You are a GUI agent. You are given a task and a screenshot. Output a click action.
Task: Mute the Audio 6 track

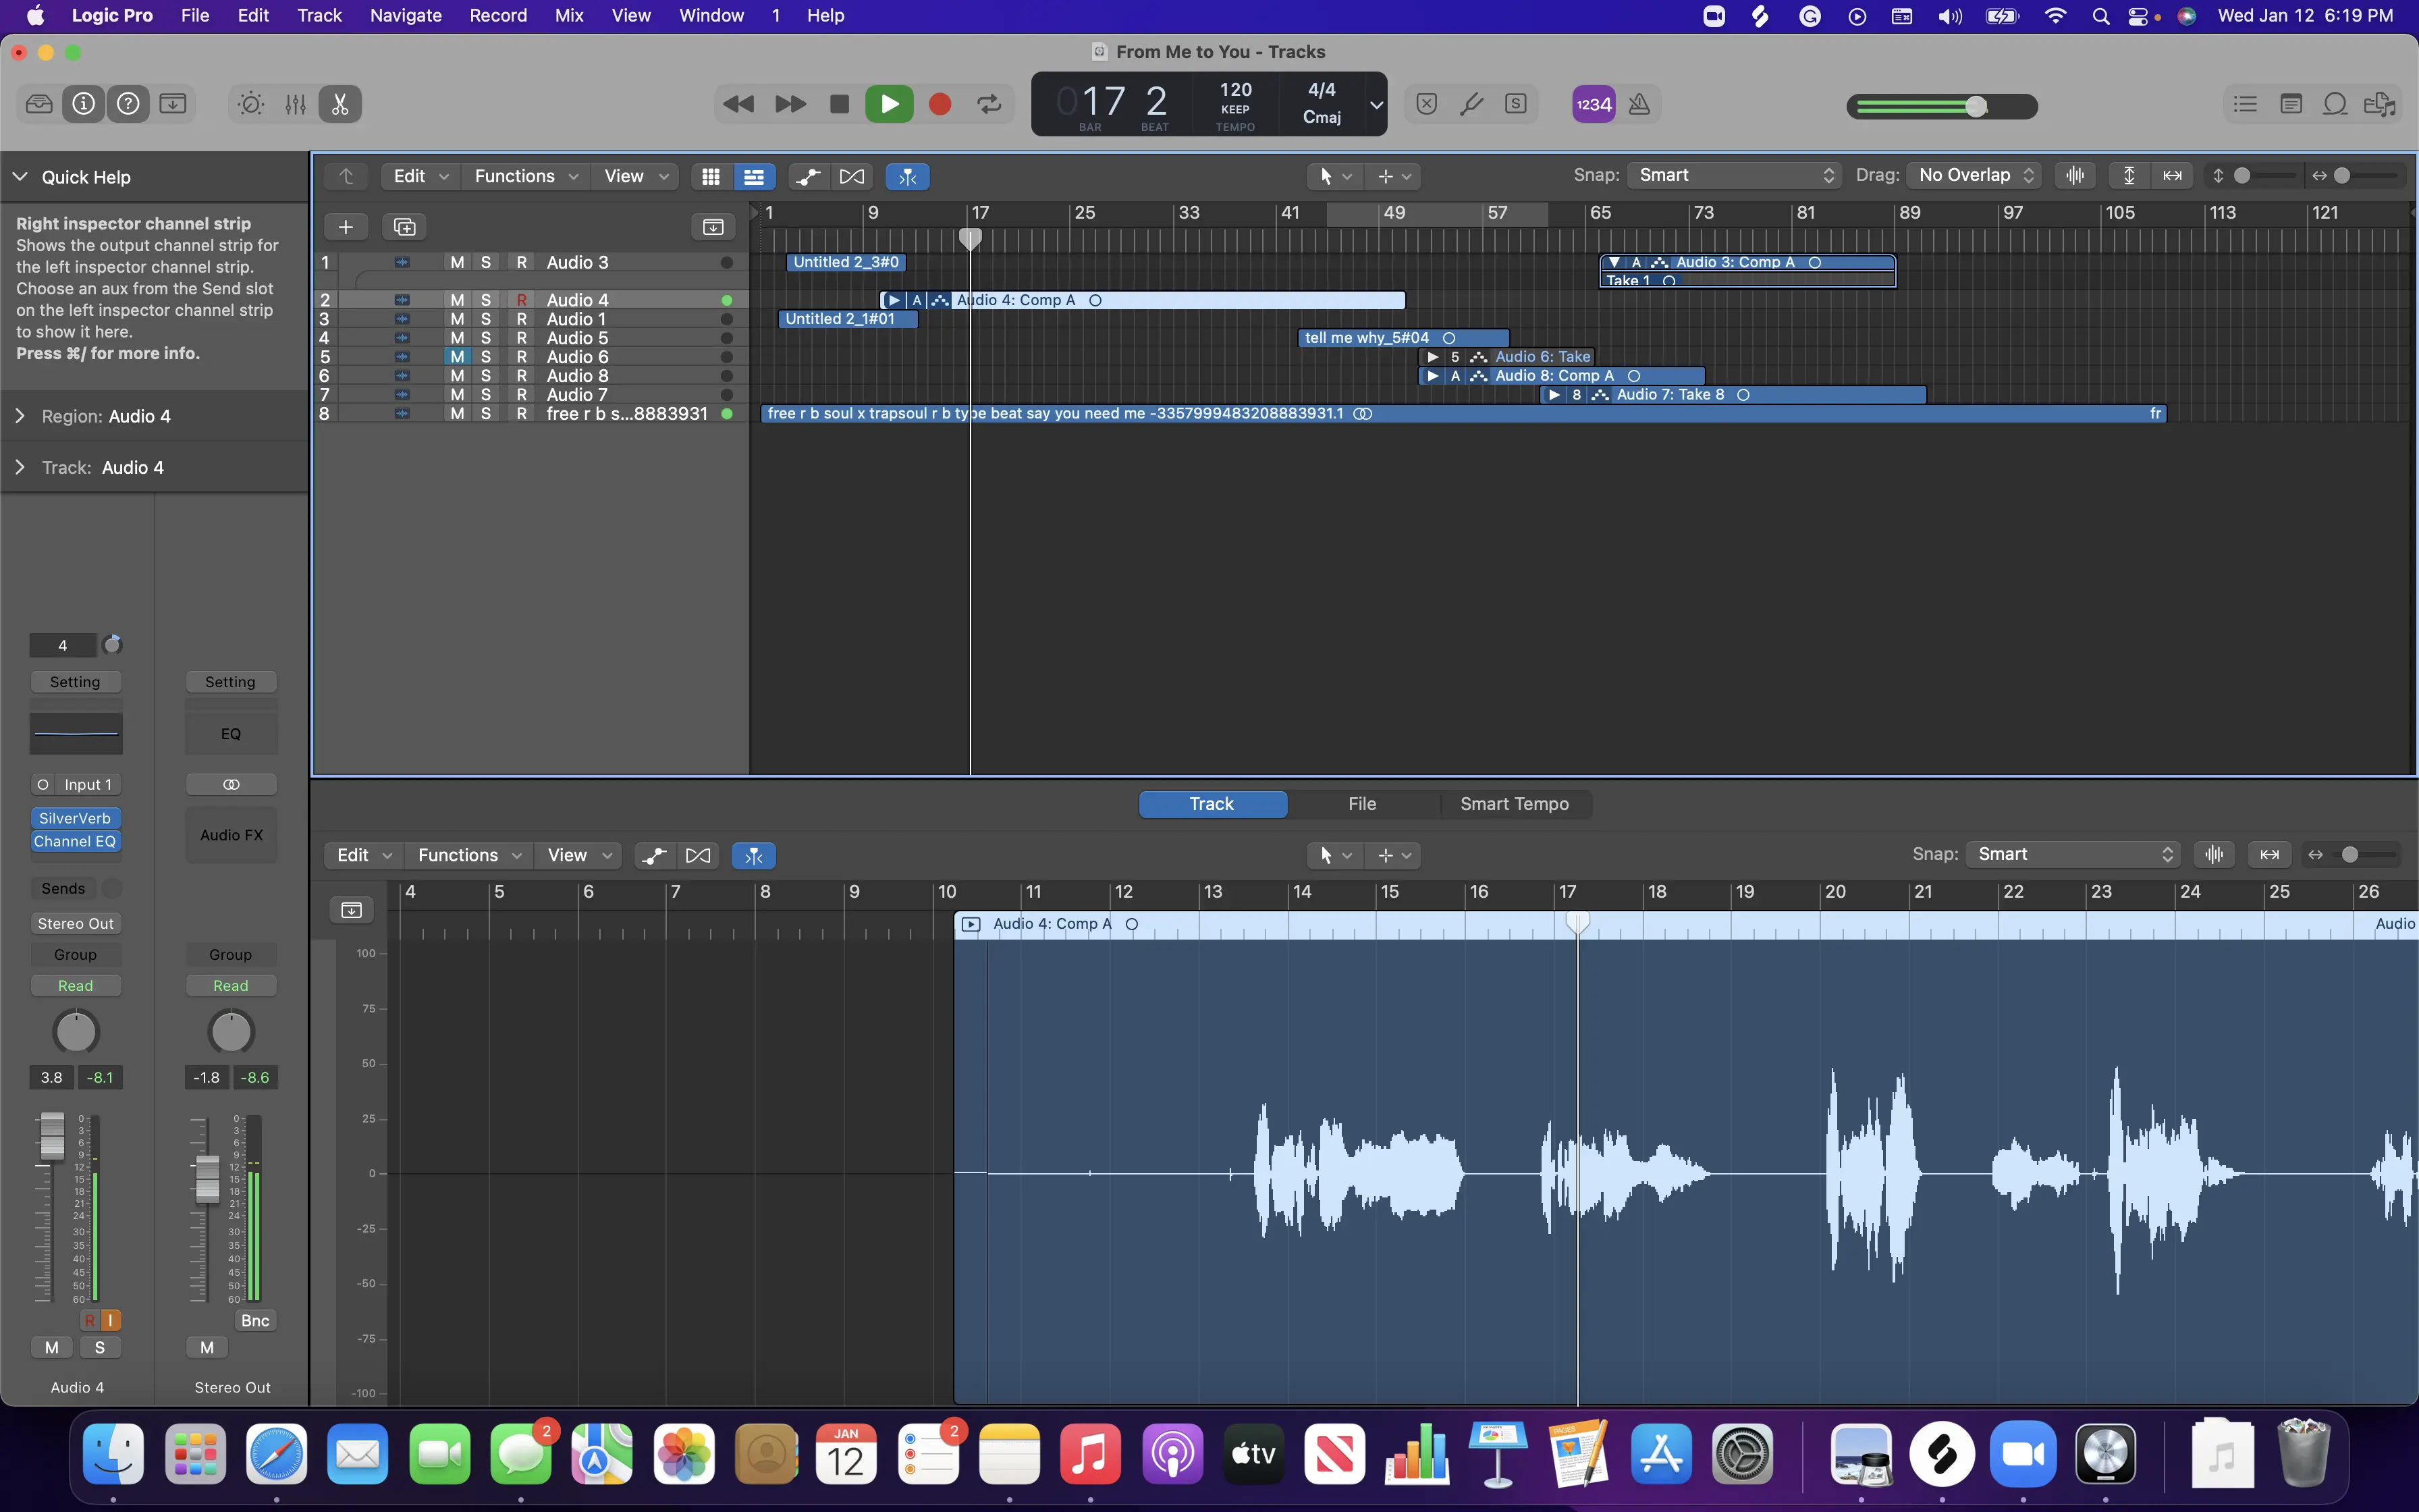[x=457, y=357]
